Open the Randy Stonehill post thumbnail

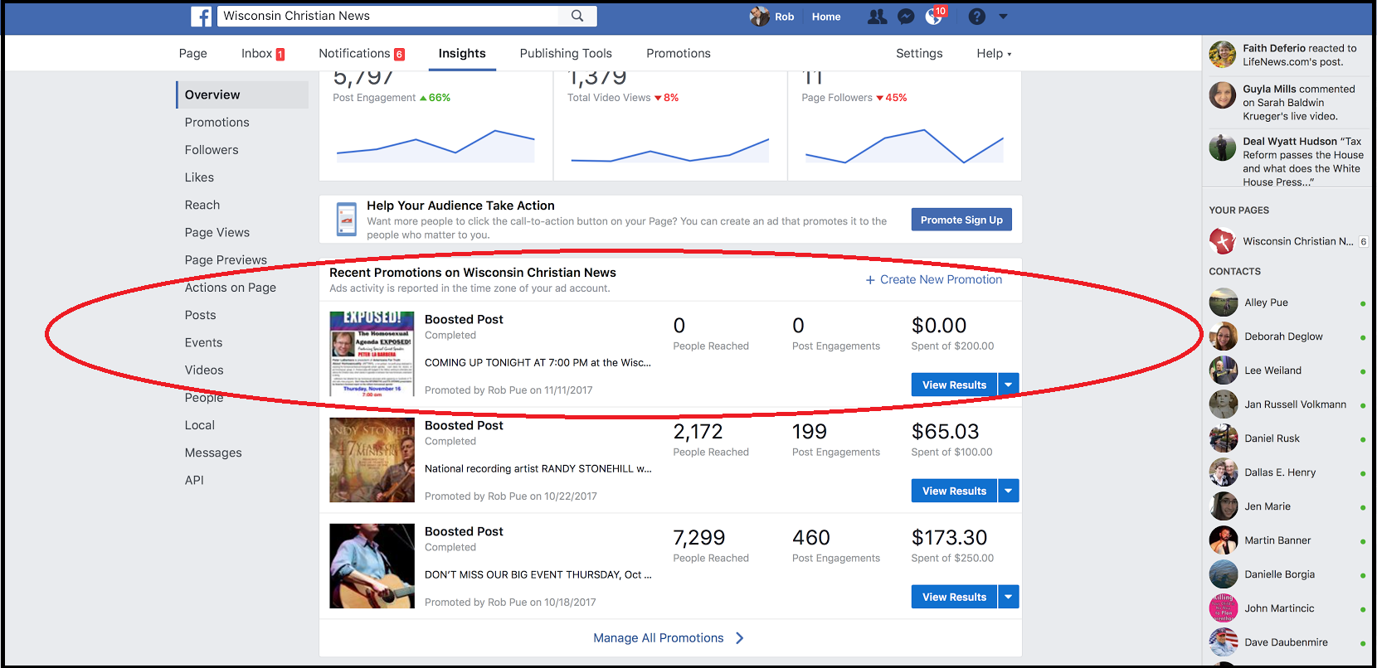pos(372,460)
